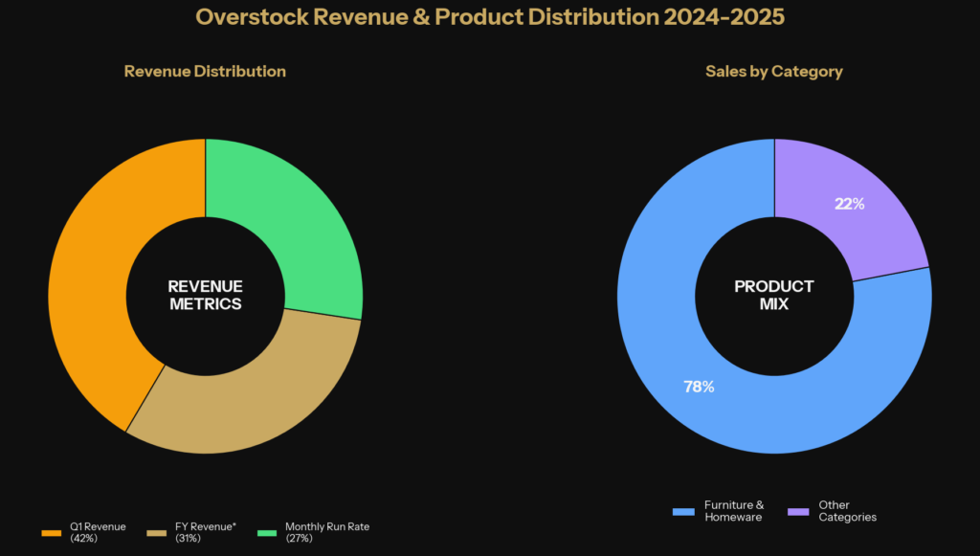980x556 pixels.
Task: Click the '78%' label on blue segment
Action: pos(699,387)
